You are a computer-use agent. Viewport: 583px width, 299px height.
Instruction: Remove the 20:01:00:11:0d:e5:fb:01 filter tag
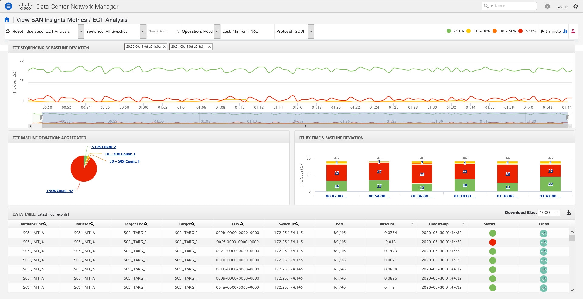[209, 47]
